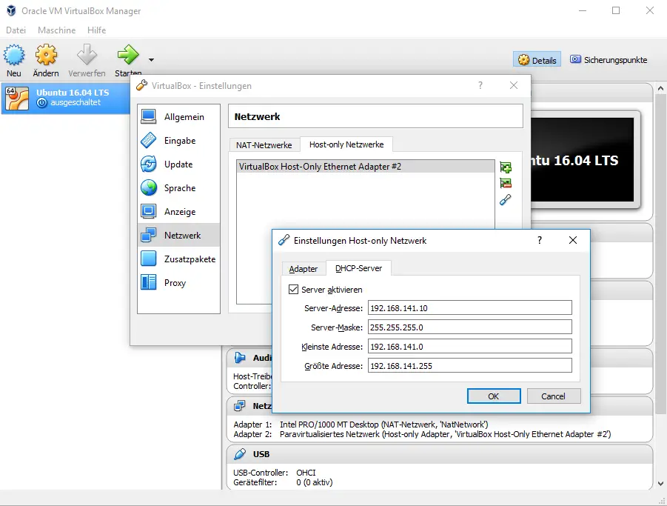Open the Update settings category
667x506 pixels.
[178, 164]
